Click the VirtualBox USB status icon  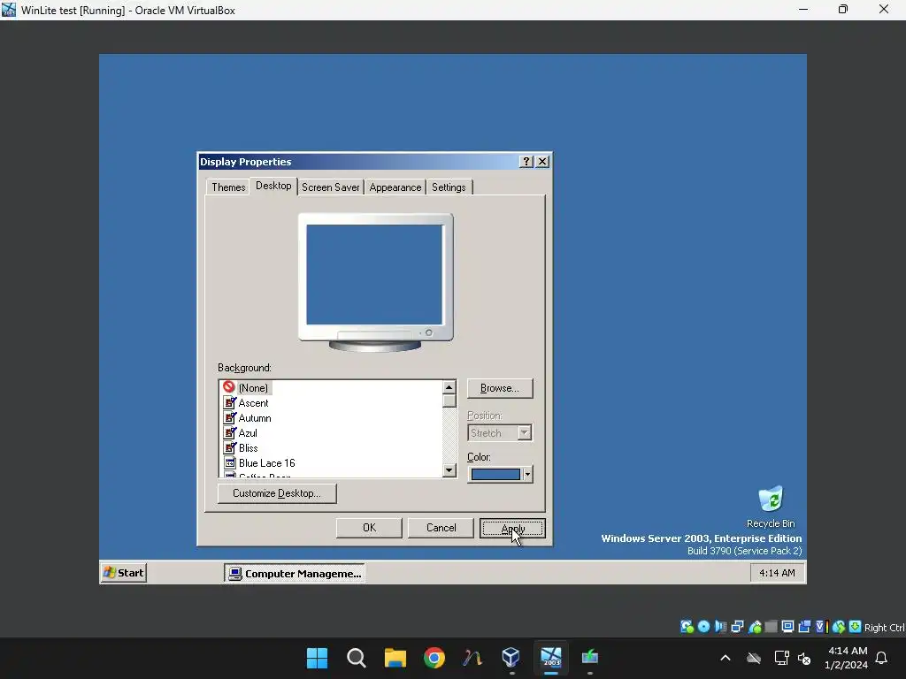pyautogui.click(x=754, y=627)
